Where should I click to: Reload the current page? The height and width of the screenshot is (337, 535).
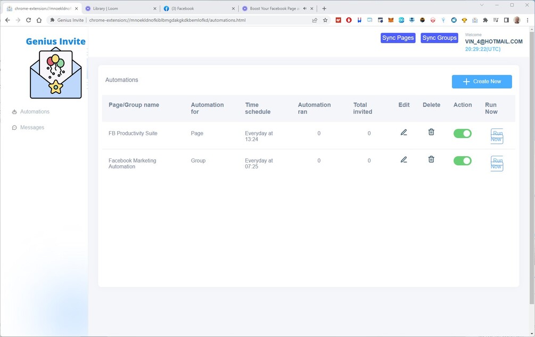(x=29, y=20)
